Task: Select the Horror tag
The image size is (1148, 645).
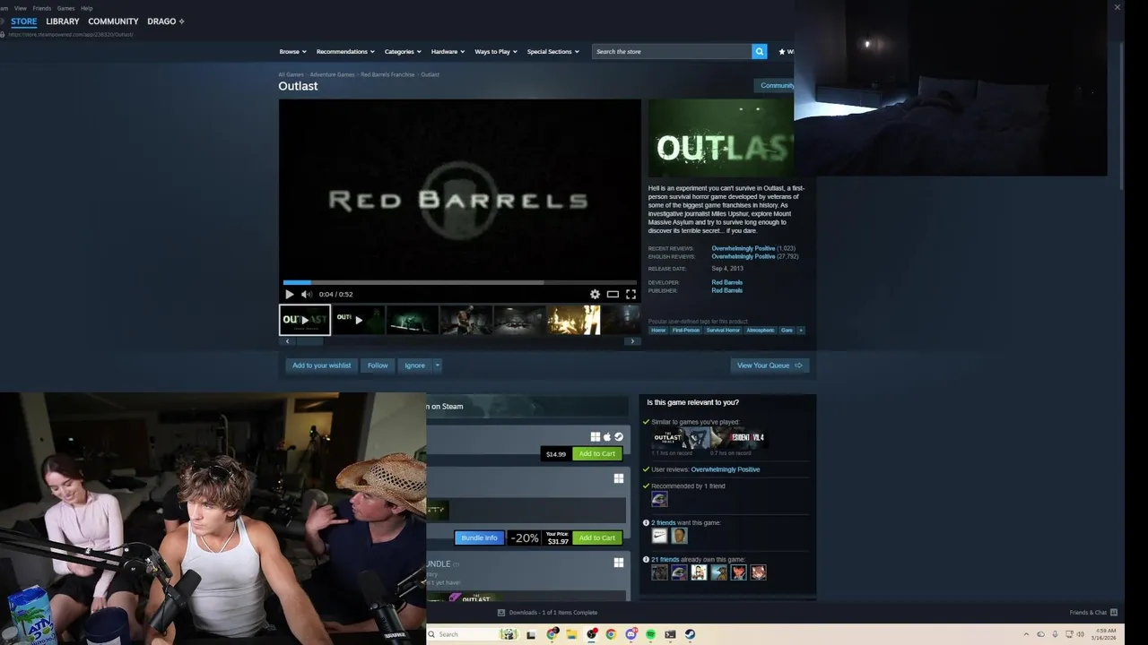Action: (658, 331)
